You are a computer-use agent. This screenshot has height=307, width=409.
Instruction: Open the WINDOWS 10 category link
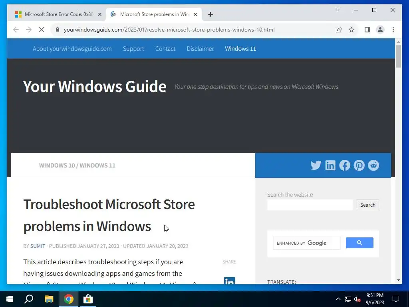57,165
